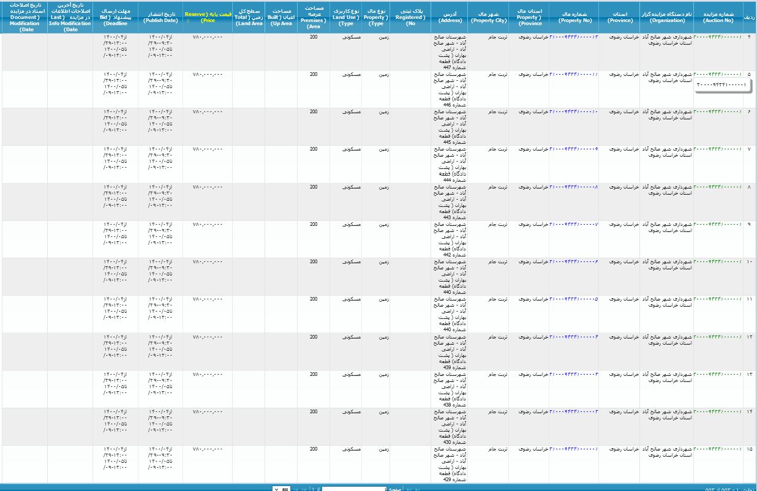The height and width of the screenshot is (491, 757).
Task: Click the Premises Area column header
Action: pyautogui.click(x=314, y=17)
